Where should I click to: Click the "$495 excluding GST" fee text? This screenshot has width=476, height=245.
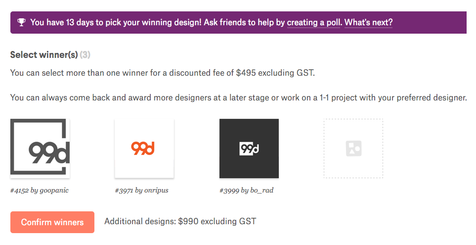275,73
